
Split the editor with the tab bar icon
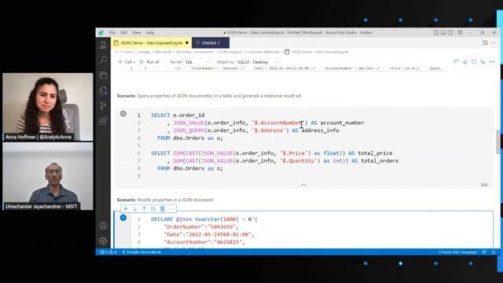(485, 42)
